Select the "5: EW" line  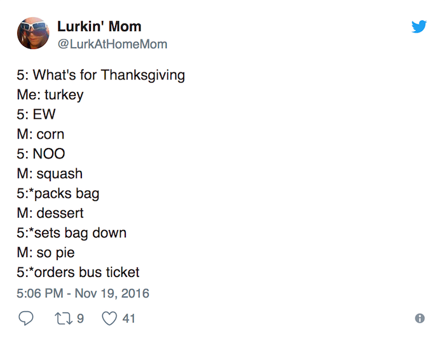tap(36, 115)
